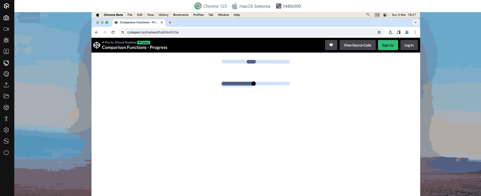Open Chrome side panel icon
Image resolution: width=481 pixels, height=196 pixels.
pos(399,32)
